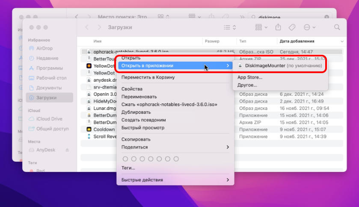
Task: Open Свойства from the context menu
Action: (175, 89)
